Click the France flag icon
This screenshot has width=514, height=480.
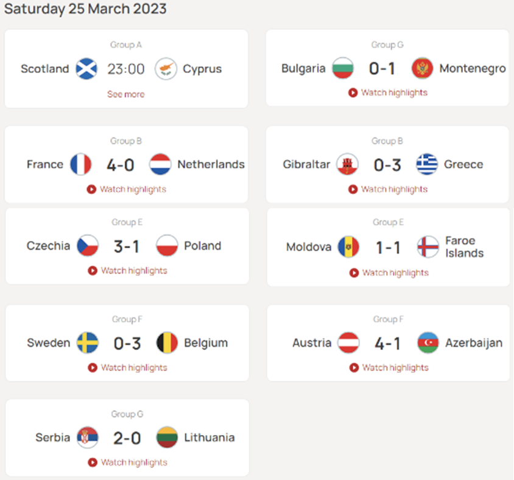(81, 164)
